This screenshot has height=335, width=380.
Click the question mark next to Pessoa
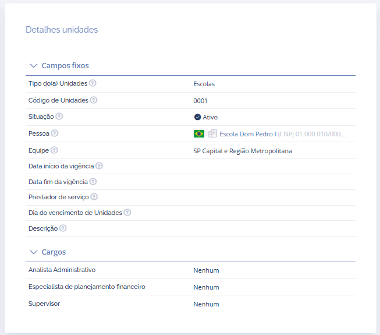coord(55,133)
